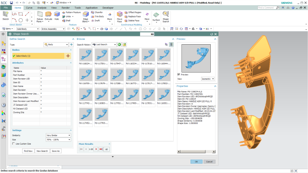This screenshot has width=308, height=173.
Task: Click green search history go icon
Action: (119, 45)
